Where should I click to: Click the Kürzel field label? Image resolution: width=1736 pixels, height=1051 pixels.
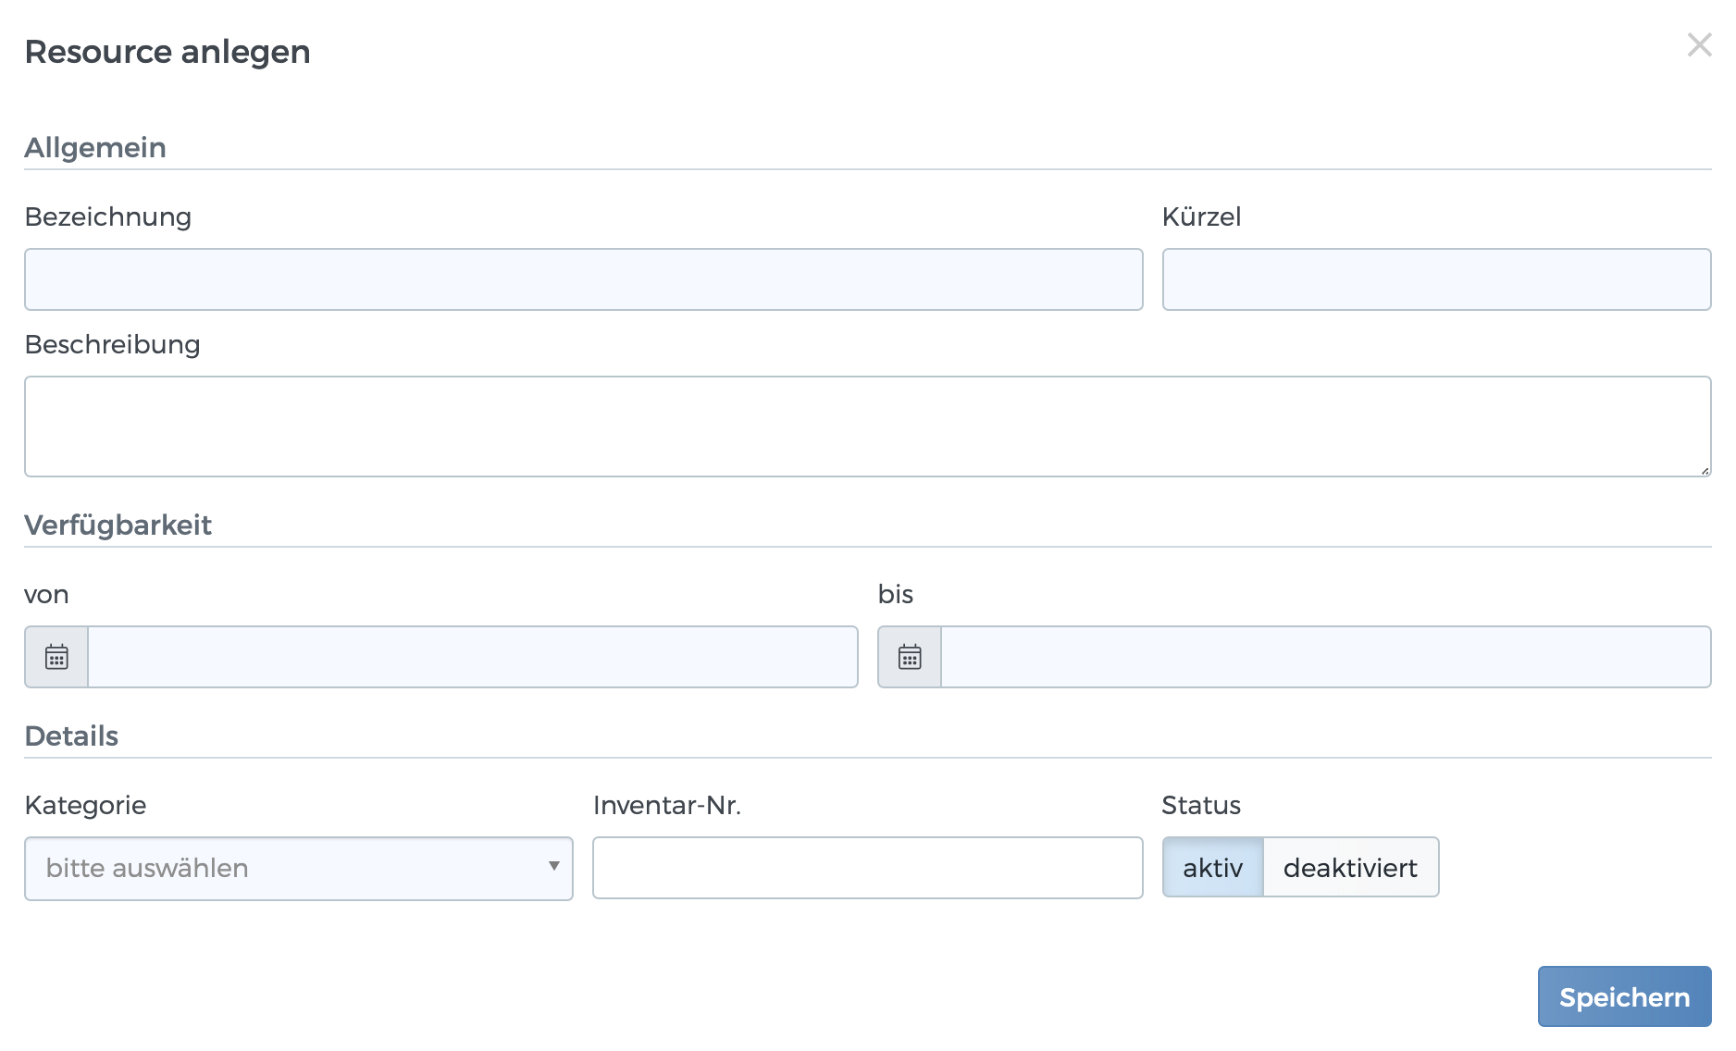[1201, 216]
